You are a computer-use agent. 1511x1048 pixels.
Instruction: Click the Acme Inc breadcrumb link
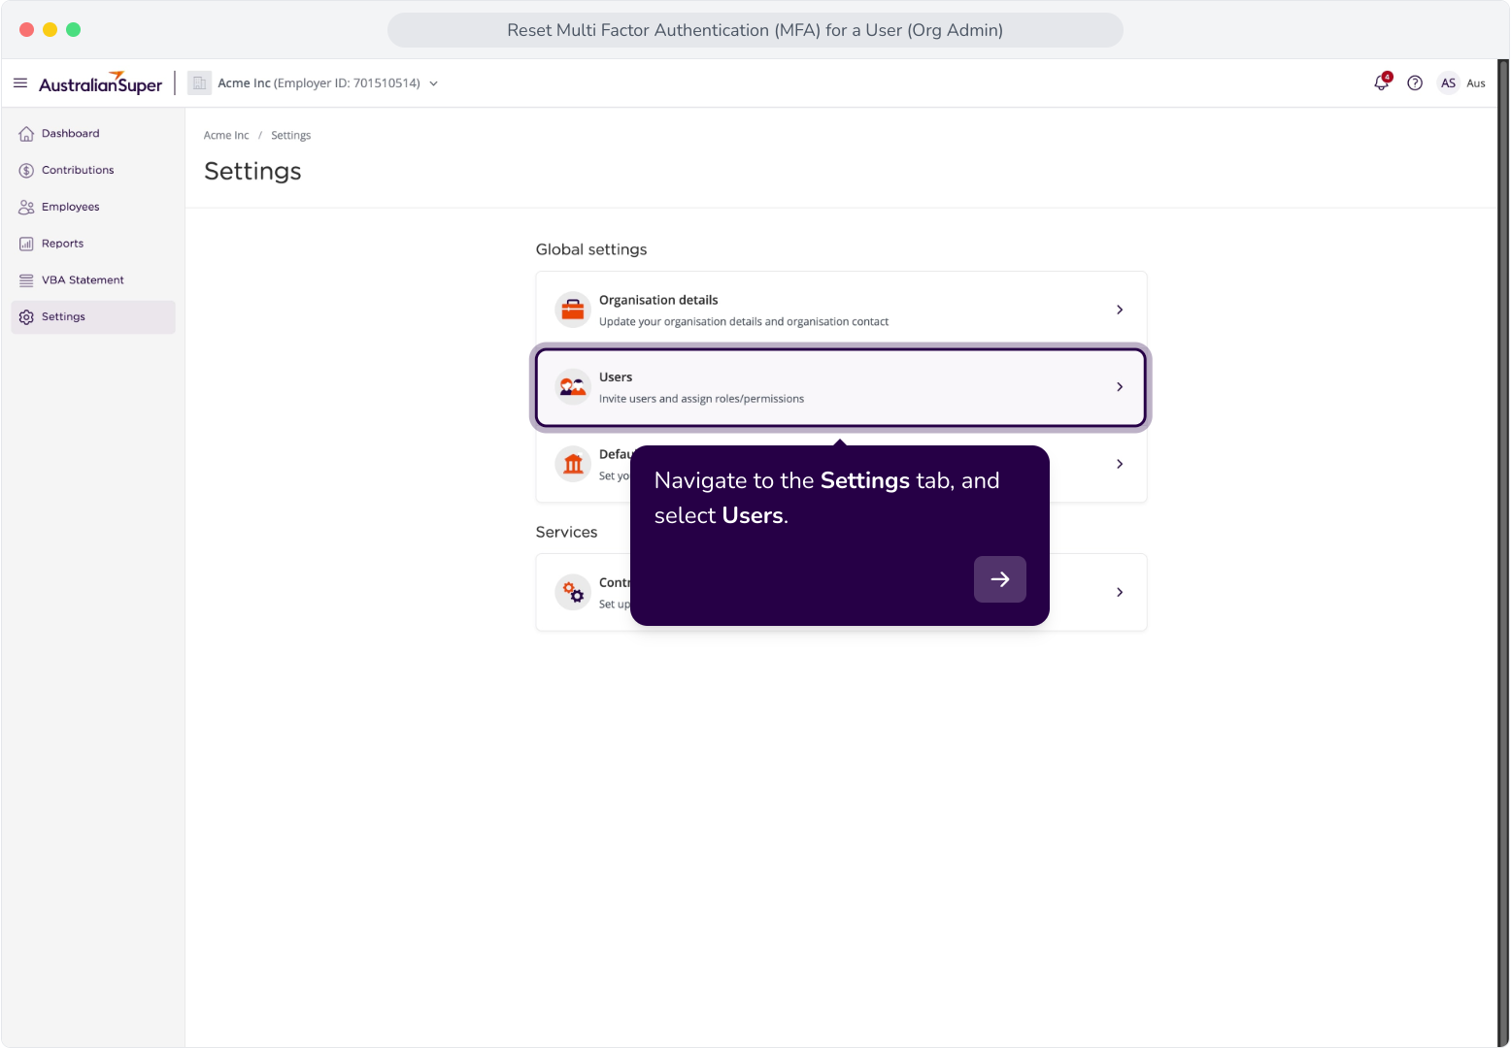tap(226, 136)
